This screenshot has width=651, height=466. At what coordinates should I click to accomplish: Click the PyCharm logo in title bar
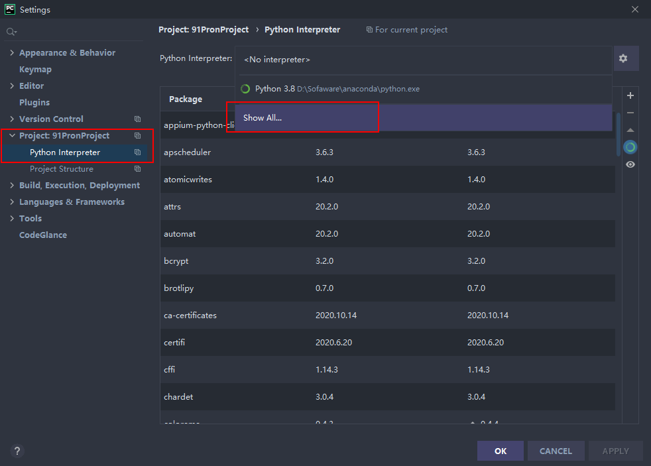(9, 9)
